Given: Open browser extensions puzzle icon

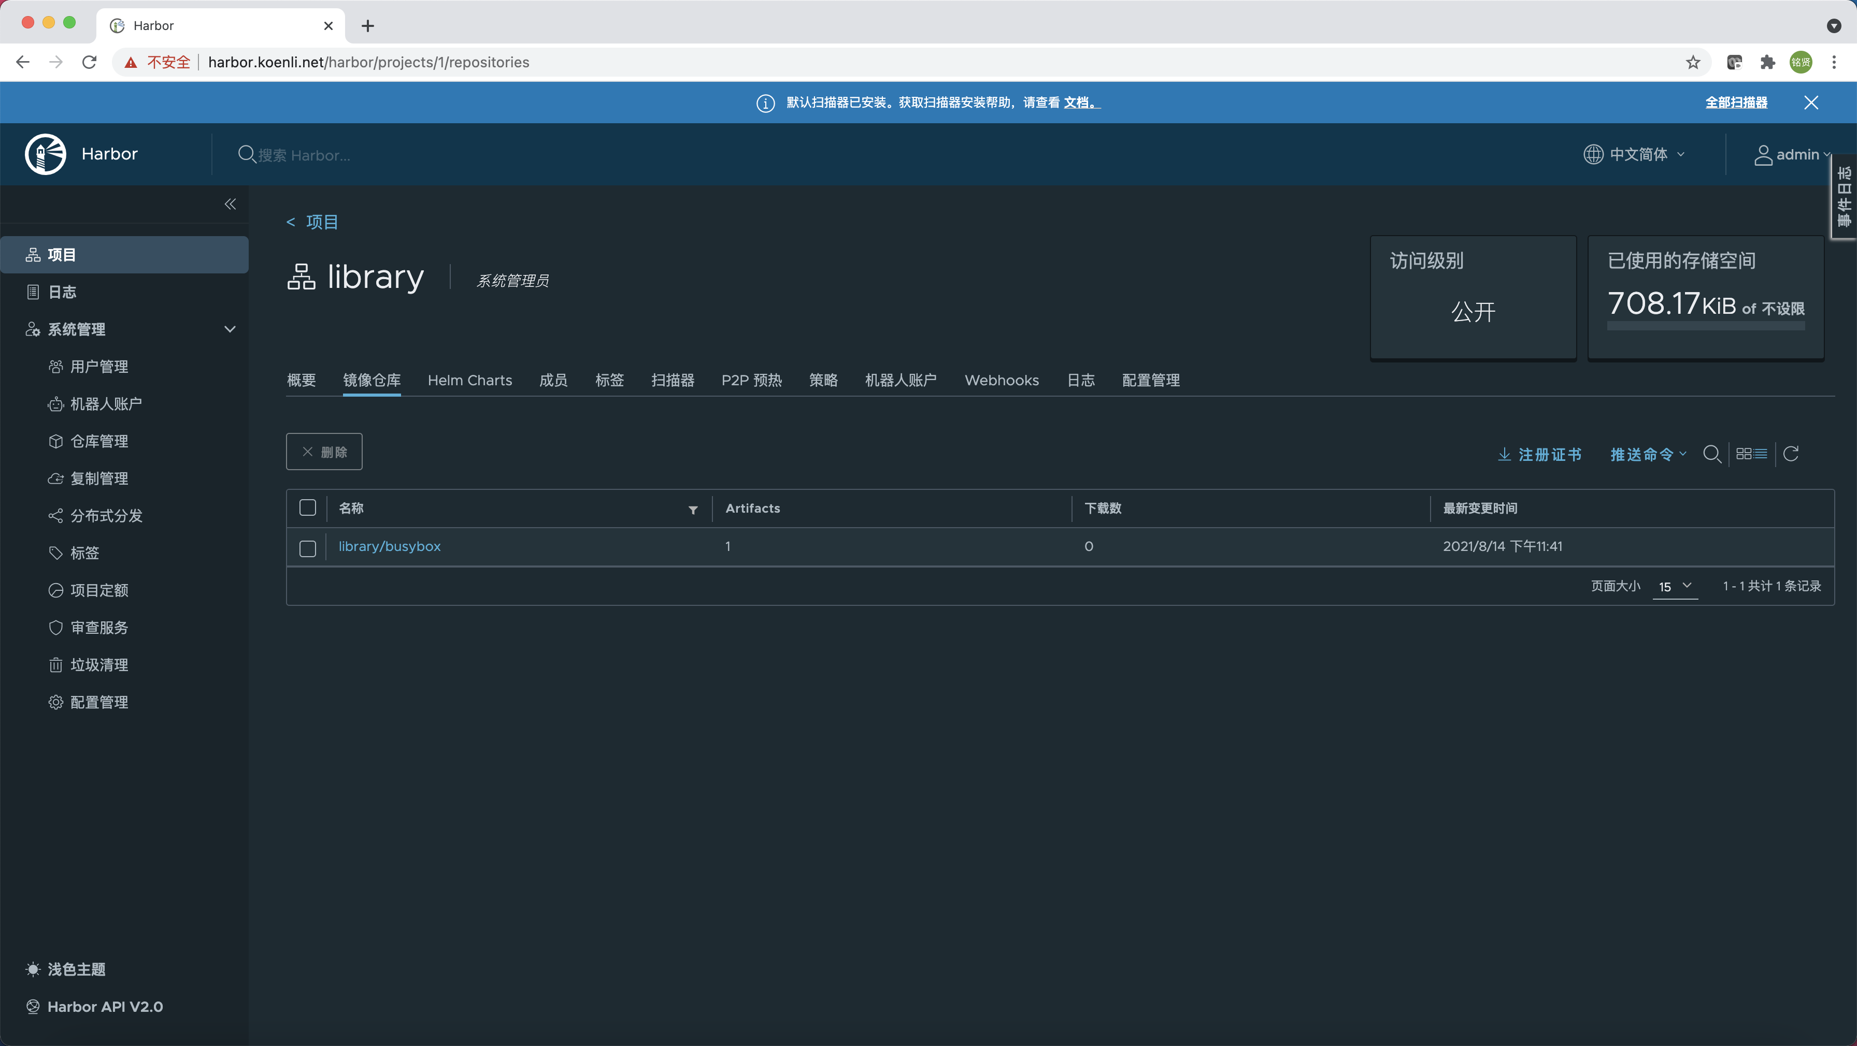Looking at the screenshot, I should [x=1767, y=62].
